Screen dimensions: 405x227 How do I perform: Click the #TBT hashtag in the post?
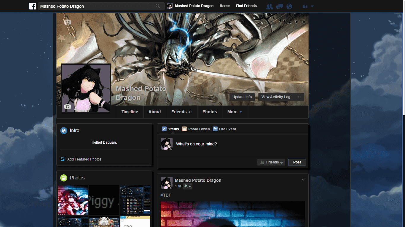166,195
